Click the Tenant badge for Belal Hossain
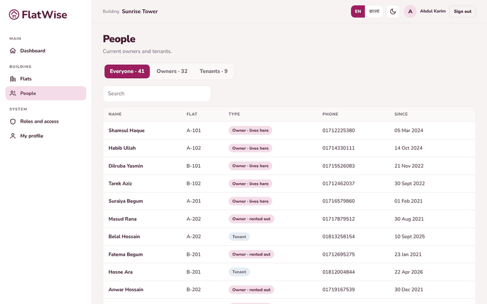 (239, 237)
